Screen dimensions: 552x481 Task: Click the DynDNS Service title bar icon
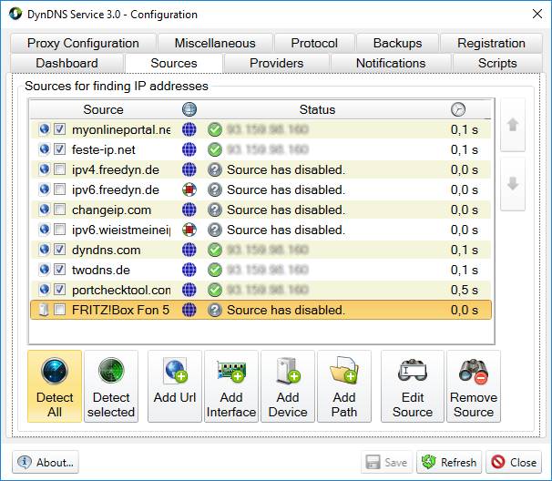click(x=15, y=14)
